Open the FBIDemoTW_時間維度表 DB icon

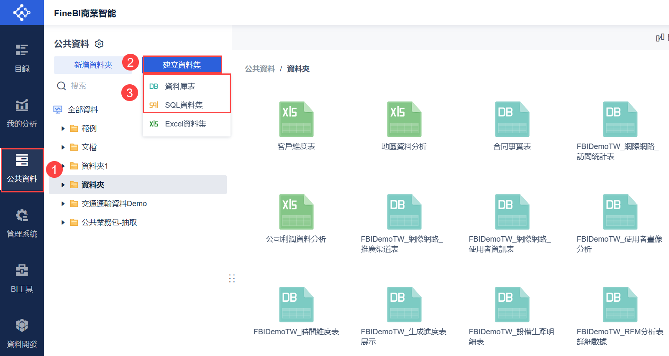tap(296, 305)
